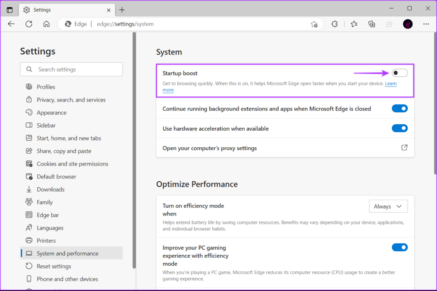Minimize the Edge window

391,9
